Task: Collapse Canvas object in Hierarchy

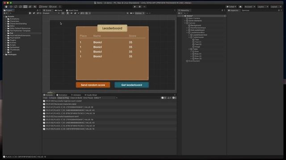Action: pos(185,23)
